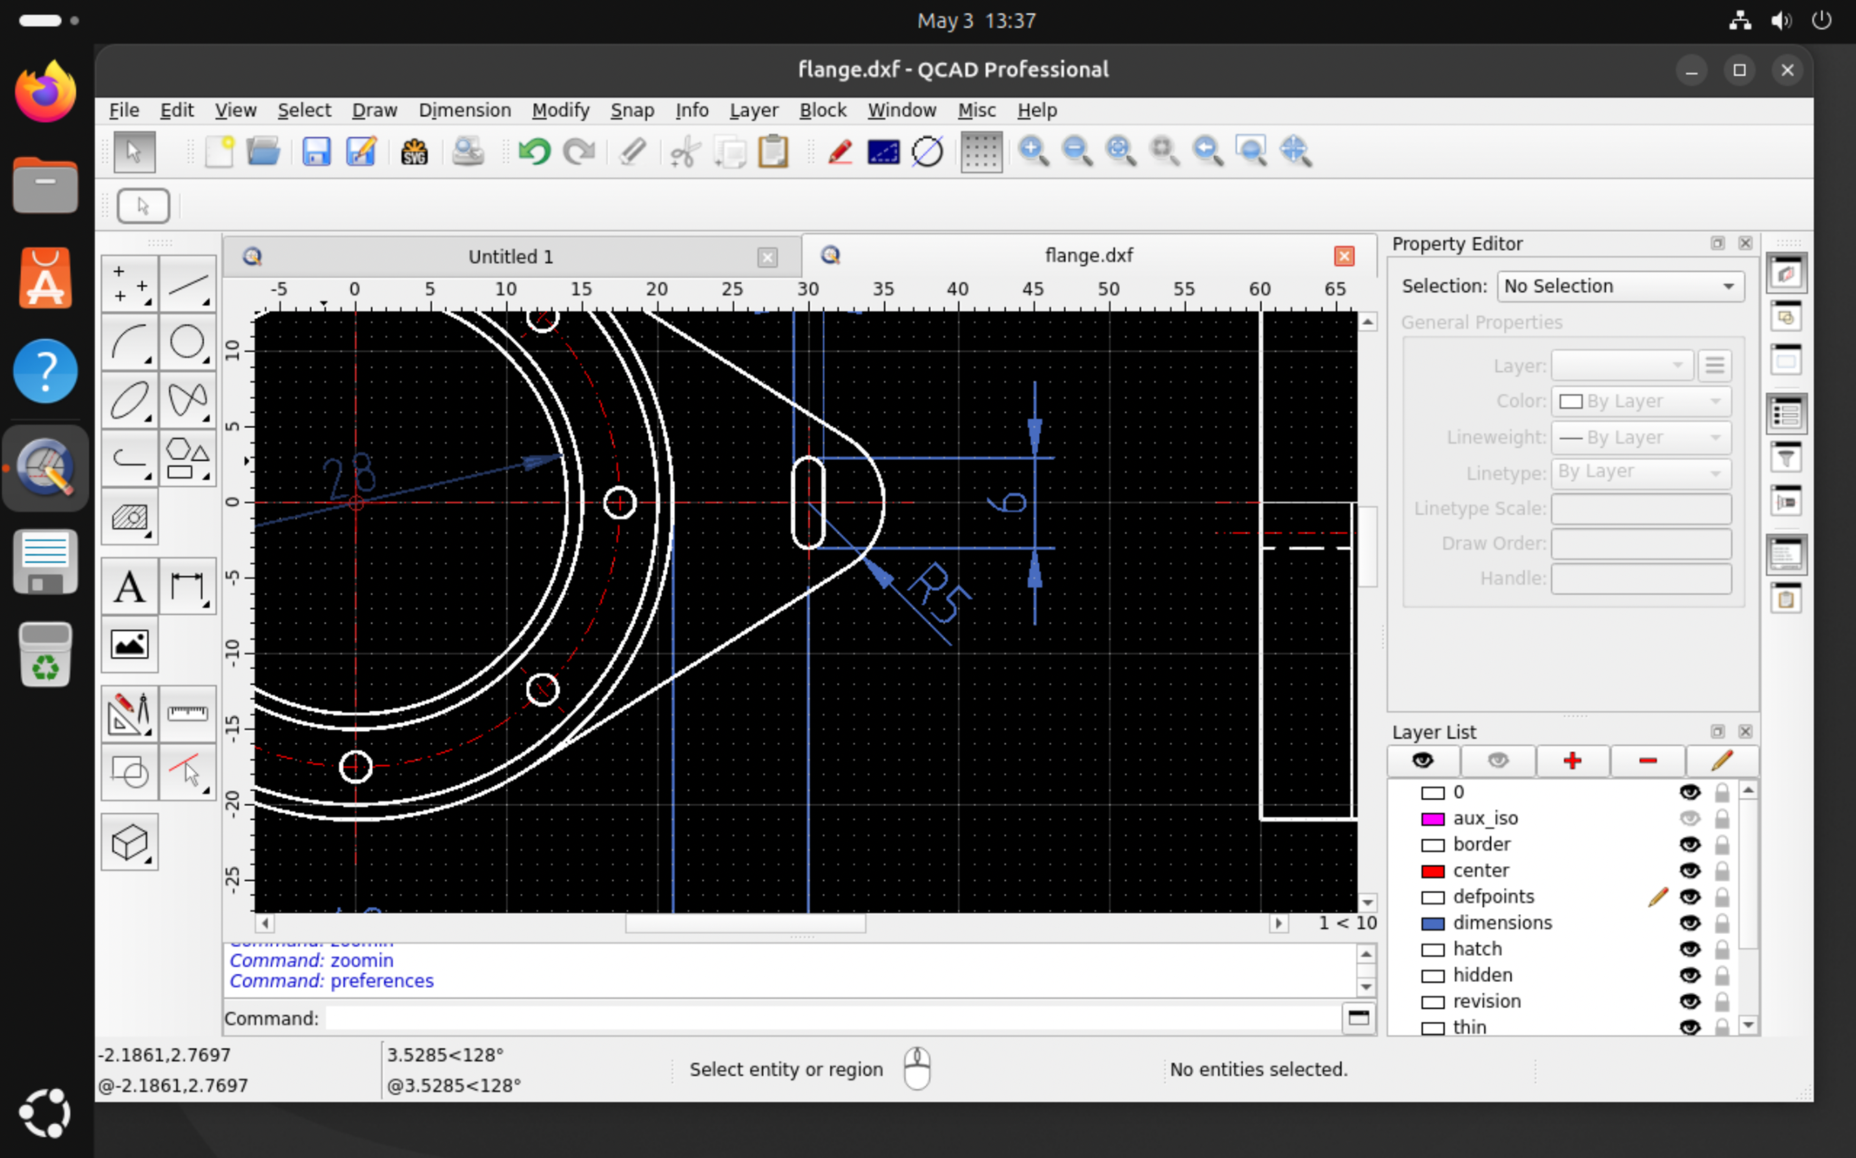
Task: Open the Dimension tools
Action: pos(187,588)
